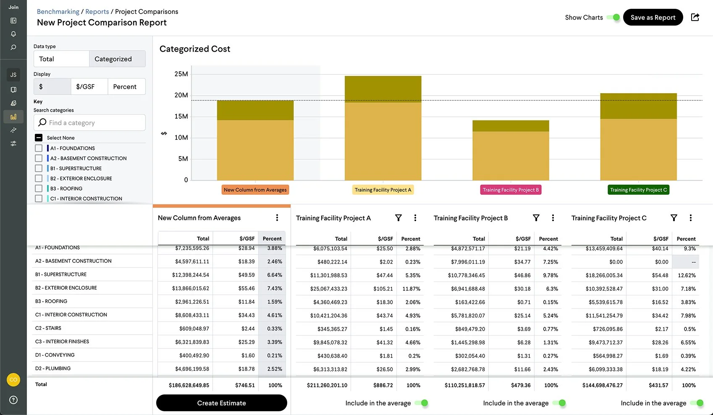Click the filter icon for Training Facility Project C
This screenshot has width=713, height=415.
[x=674, y=218]
